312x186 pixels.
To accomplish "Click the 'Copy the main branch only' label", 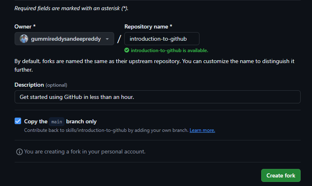I will (x=60, y=121).
